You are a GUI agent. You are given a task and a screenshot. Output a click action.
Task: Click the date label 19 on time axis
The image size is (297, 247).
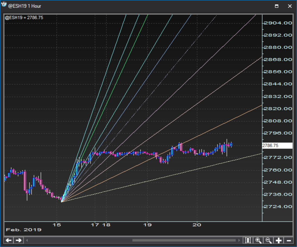click(147, 225)
